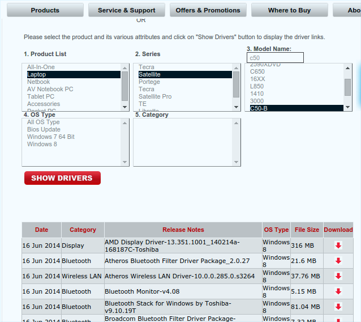This screenshot has height=322, width=361.
Task: Download Bluetooth Monitor-v4.08
Action: pyautogui.click(x=338, y=291)
